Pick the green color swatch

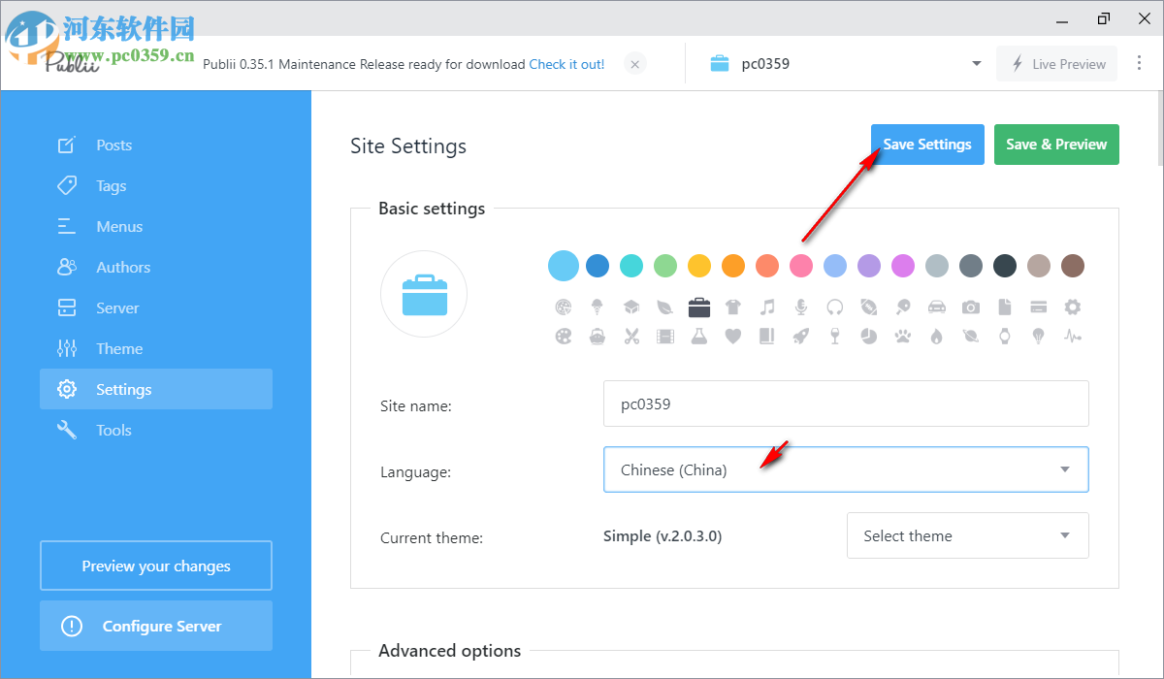point(665,265)
